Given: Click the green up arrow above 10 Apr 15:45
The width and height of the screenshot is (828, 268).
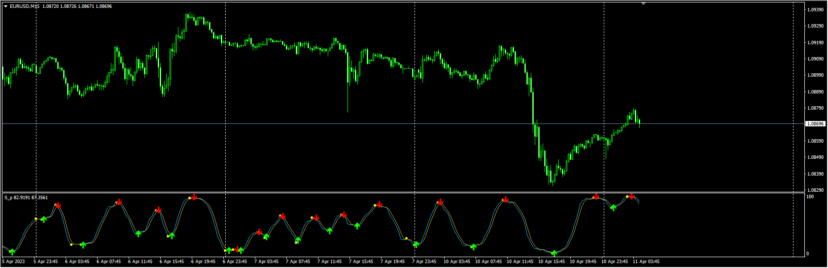Looking at the screenshot, I should [x=554, y=253].
